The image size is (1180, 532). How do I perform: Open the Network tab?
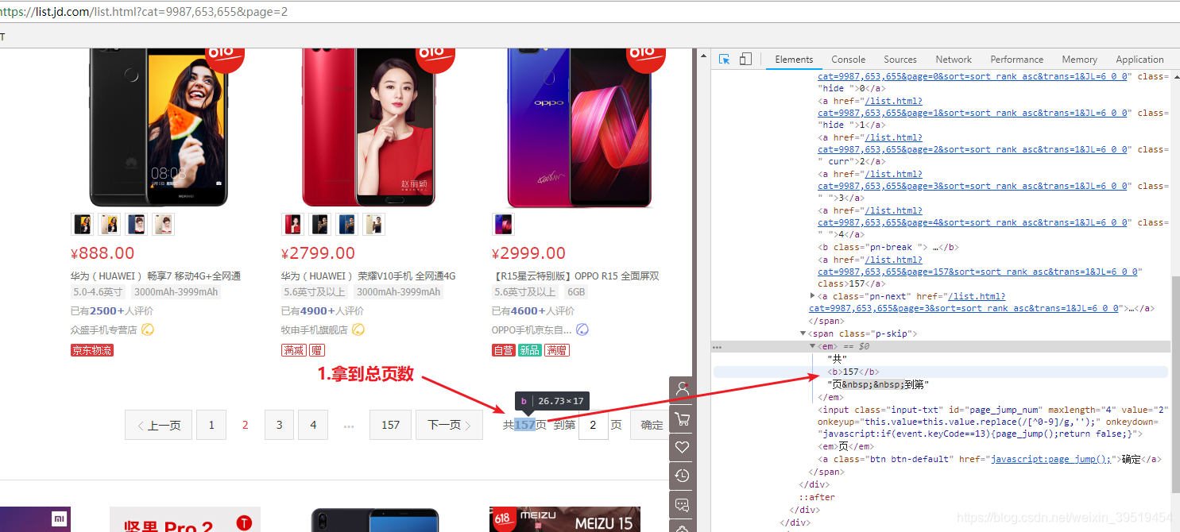point(954,60)
